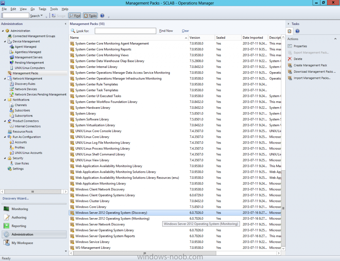Click the Download Management Packs icon
This screenshot has width=340, height=261.
pos(290,72)
